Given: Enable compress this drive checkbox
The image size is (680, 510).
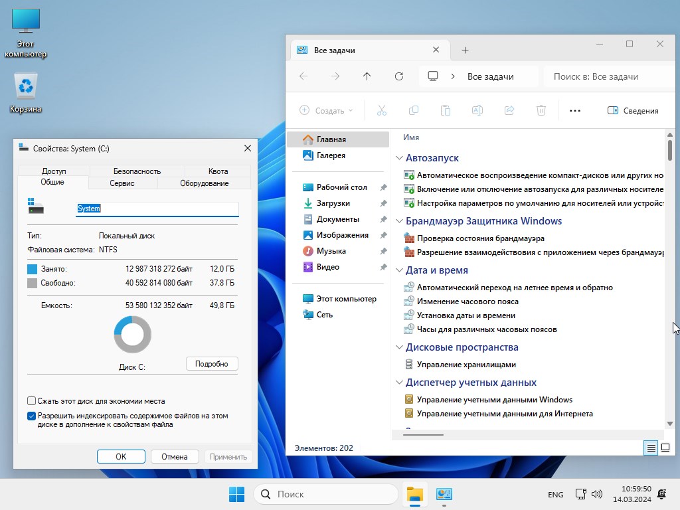Looking at the screenshot, I should pyautogui.click(x=32, y=401).
